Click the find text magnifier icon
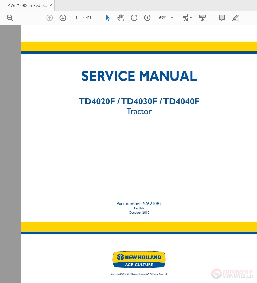Screen dimensions: 257x283 click(10, 18)
